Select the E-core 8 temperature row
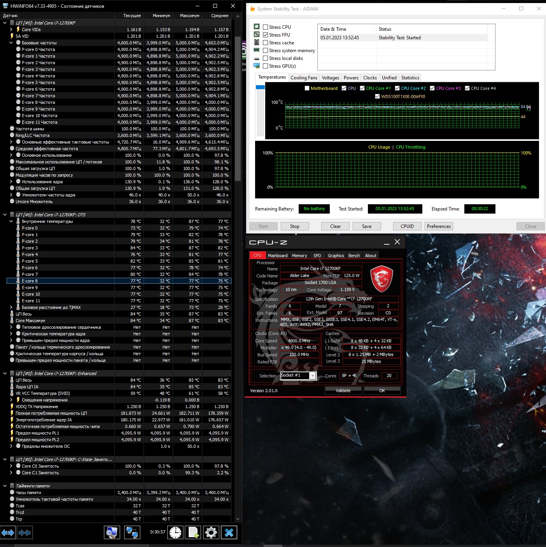Viewport: 546px width, 547px height. click(119, 281)
